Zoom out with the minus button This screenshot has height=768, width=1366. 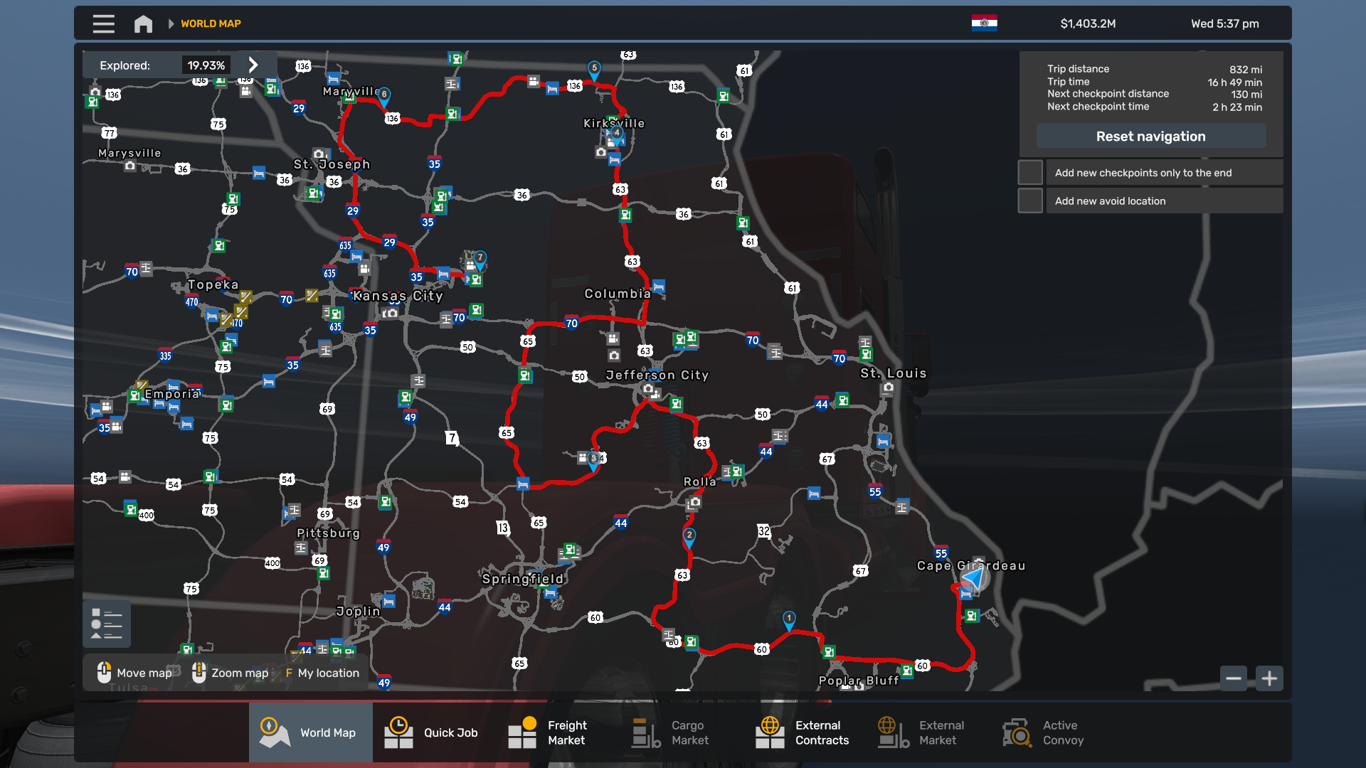click(x=1234, y=678)
